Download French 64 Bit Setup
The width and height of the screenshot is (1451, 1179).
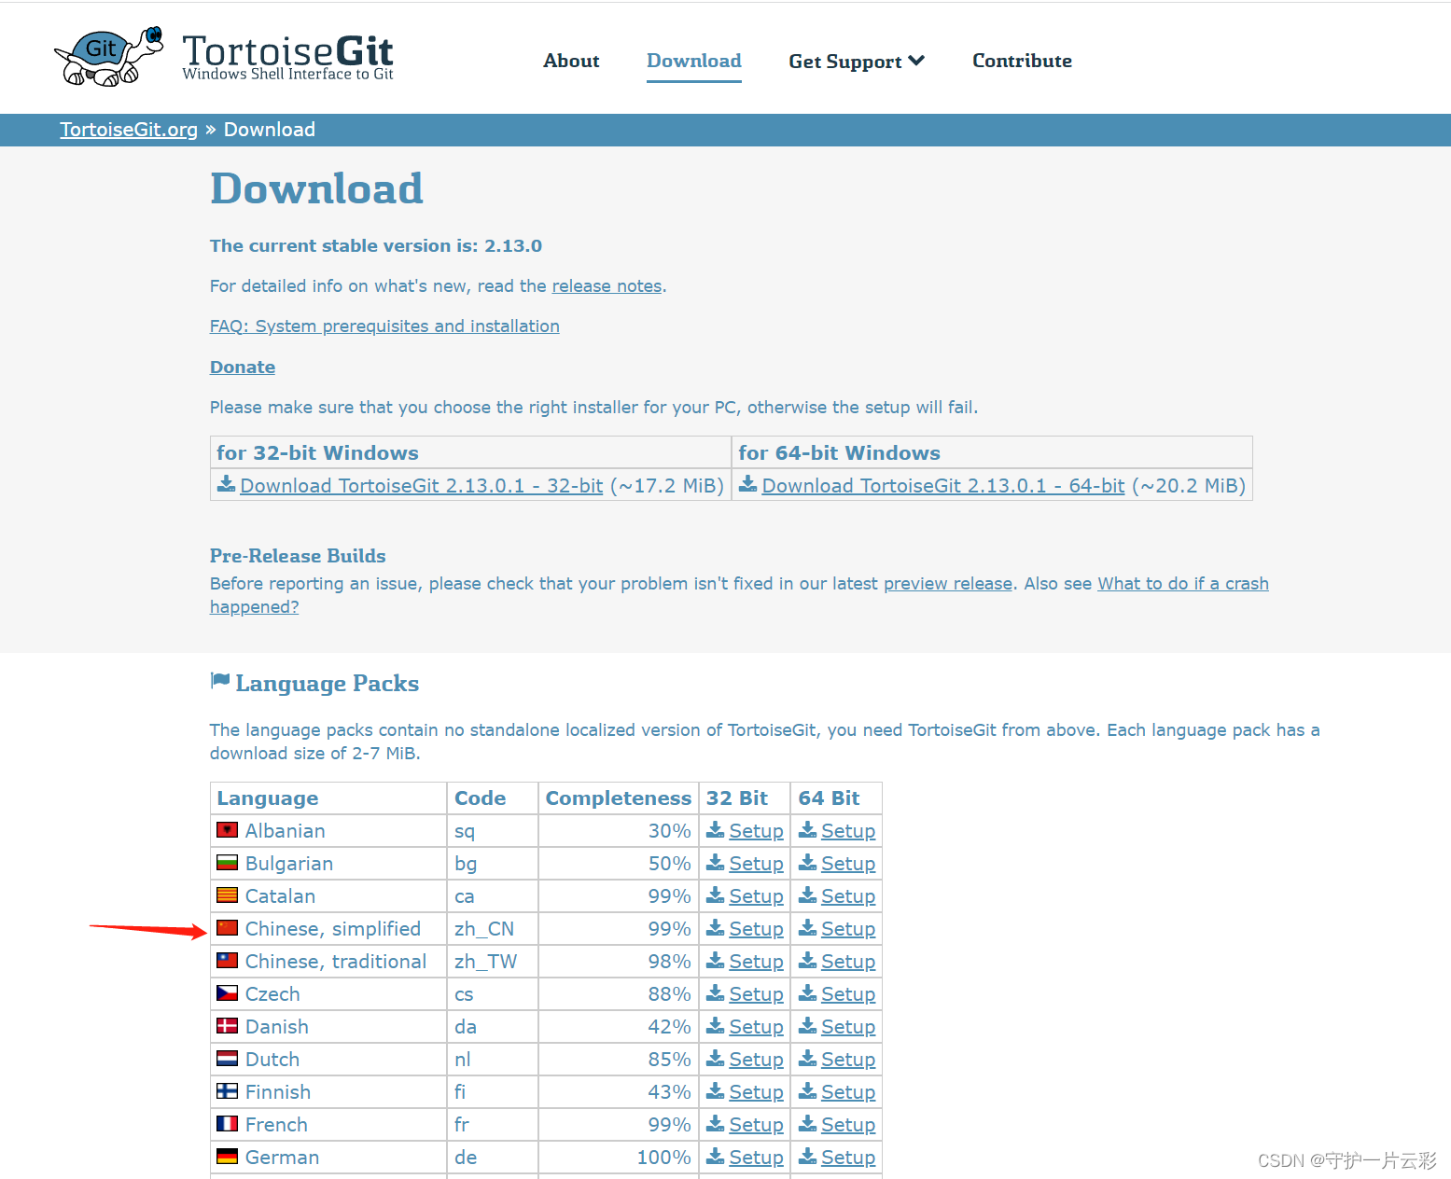(848, 1125)
